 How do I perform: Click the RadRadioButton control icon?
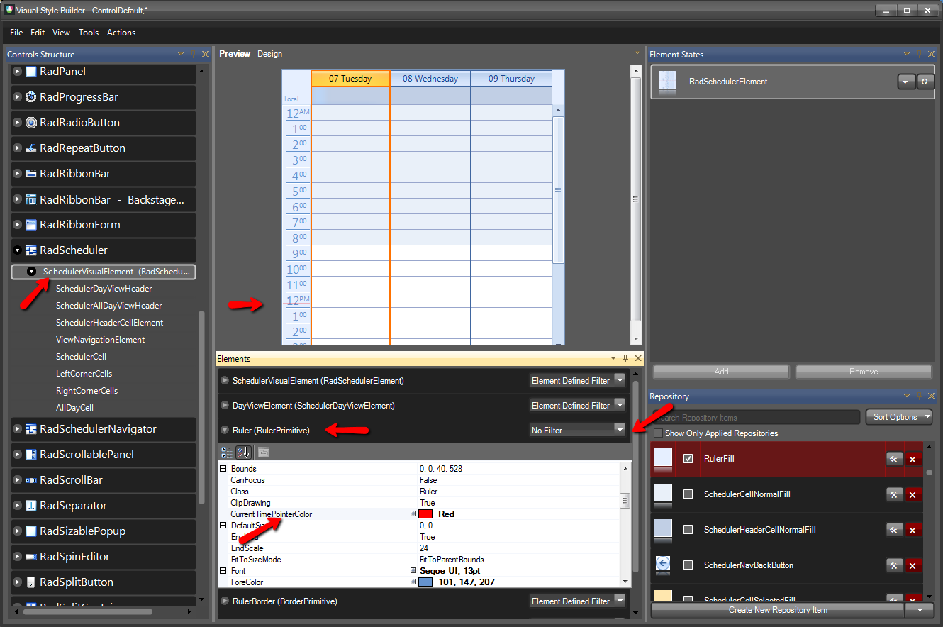click(x=31, y=123)
